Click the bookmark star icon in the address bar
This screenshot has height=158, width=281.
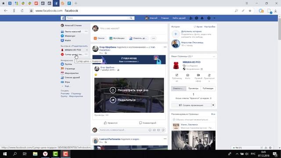(x=250, y=11)
